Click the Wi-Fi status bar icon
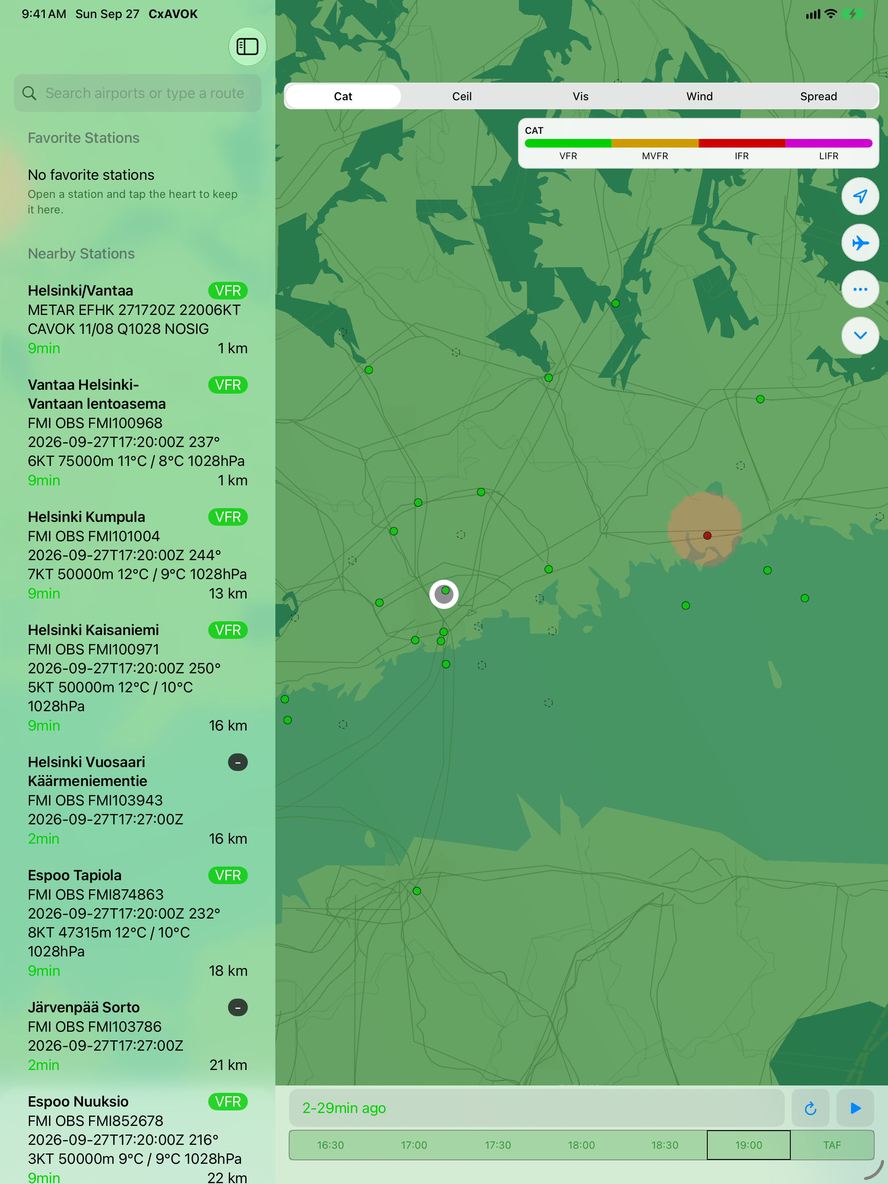Screen dimensions: 888x1184 (830, 14)
